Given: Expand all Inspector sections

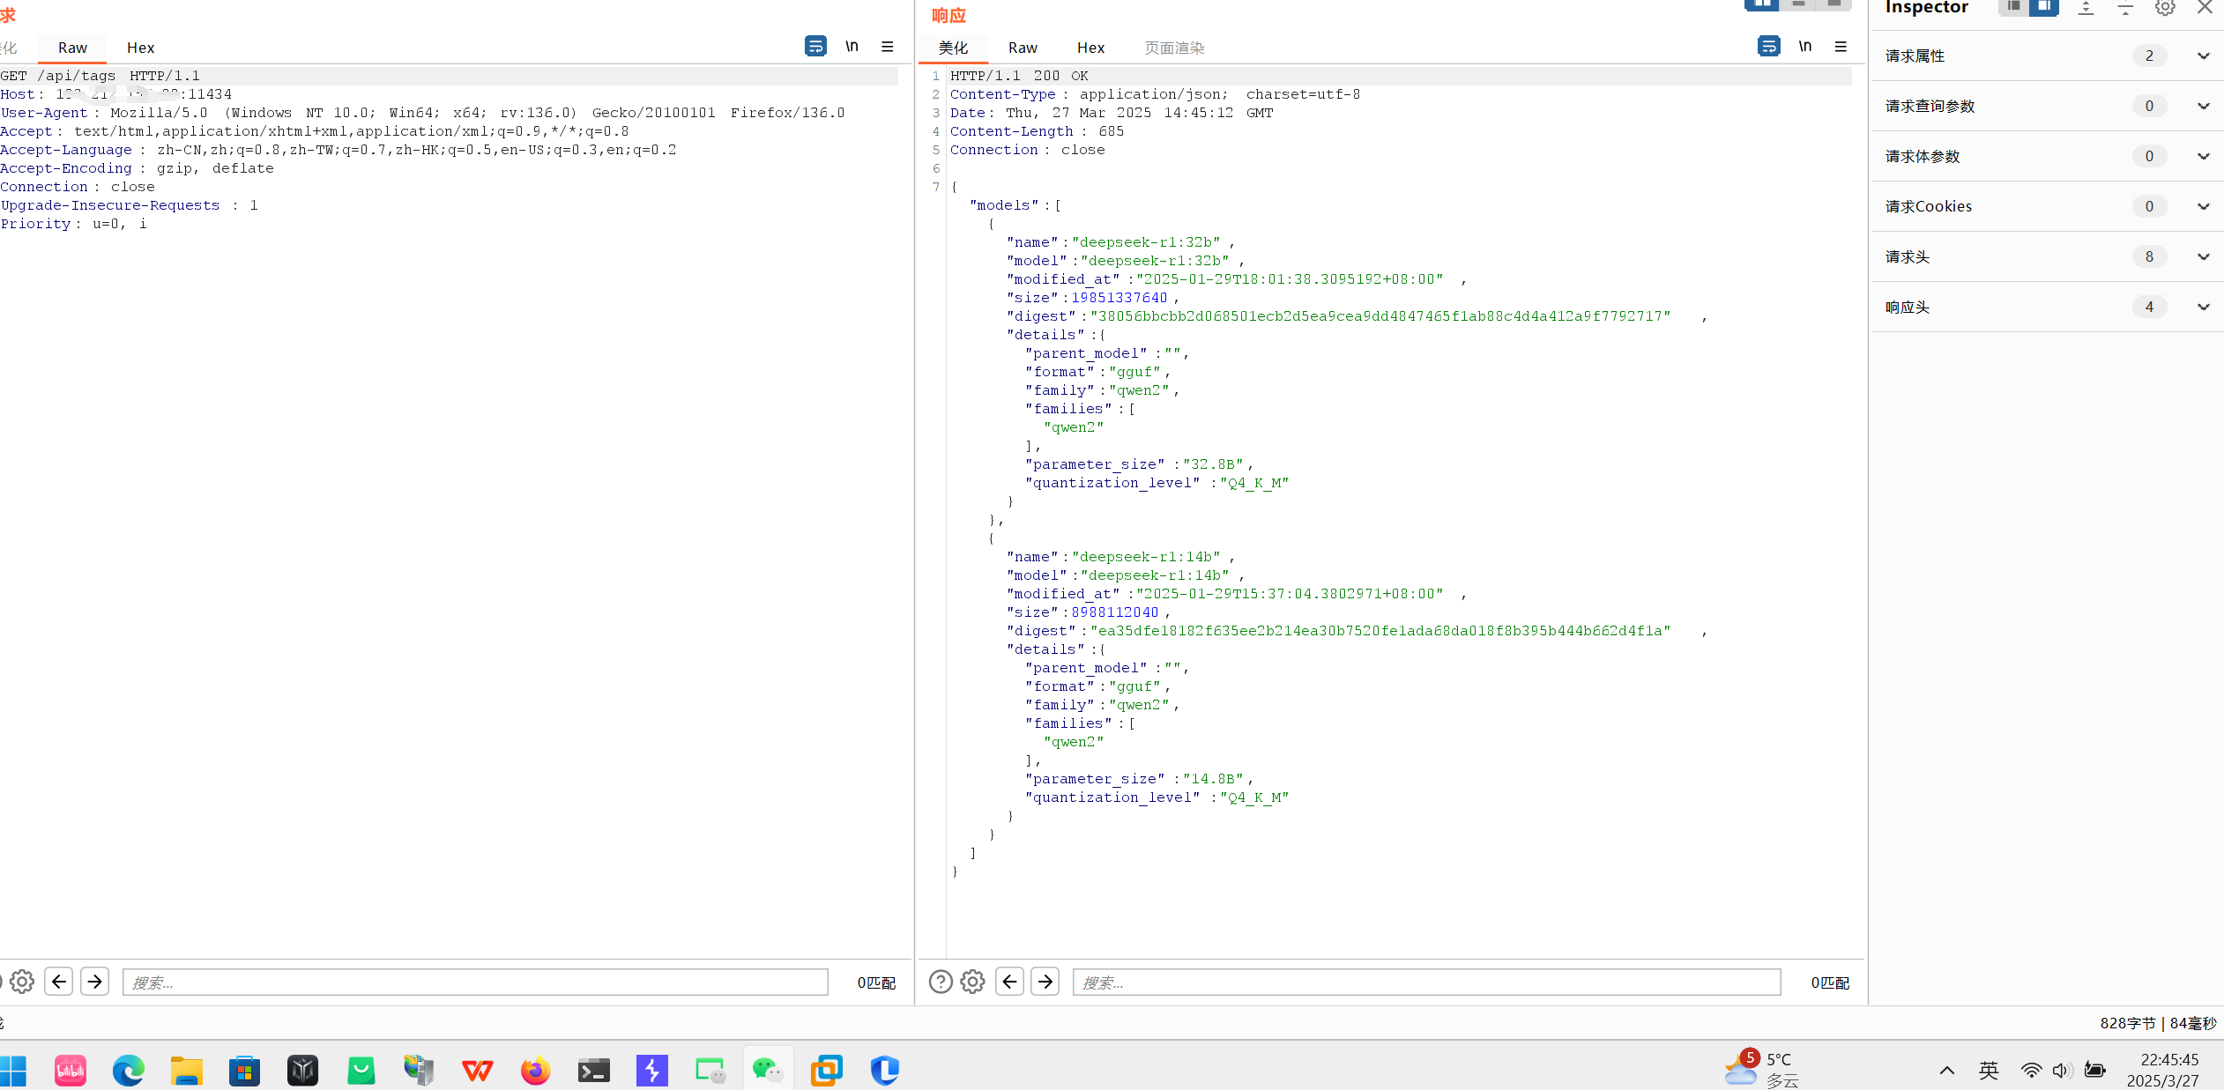Looking at the screenshot, I should click(x=2086, y=8).
